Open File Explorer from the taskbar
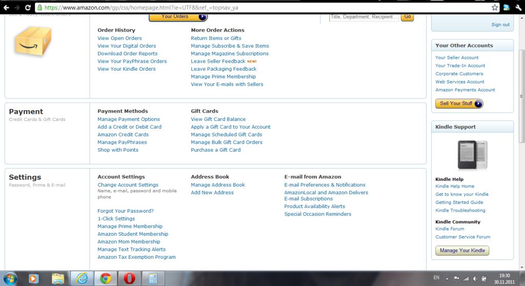This screenshot has width=525, height=286. click(58, 278)
